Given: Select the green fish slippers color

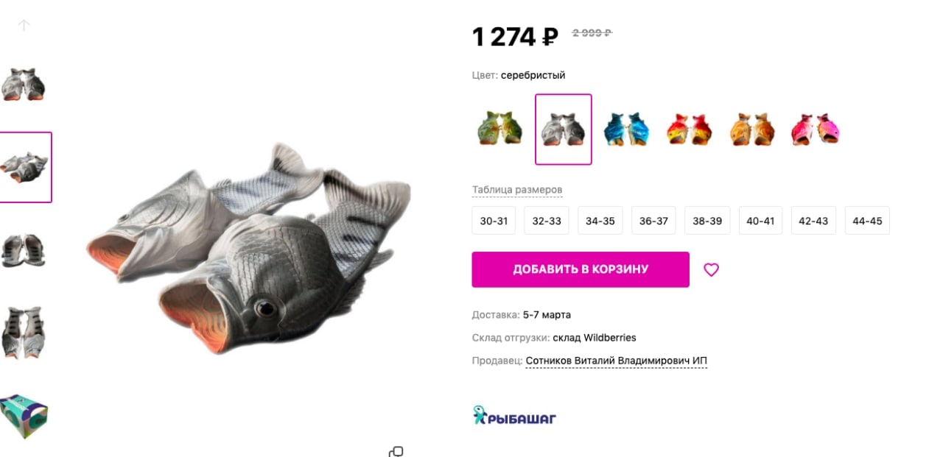Looking at the screenshot, I should tap(499, 129).
